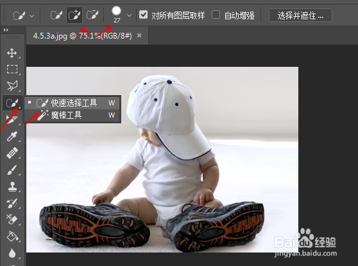Choose Subtract from Selection mode

(x=92, y=15)
